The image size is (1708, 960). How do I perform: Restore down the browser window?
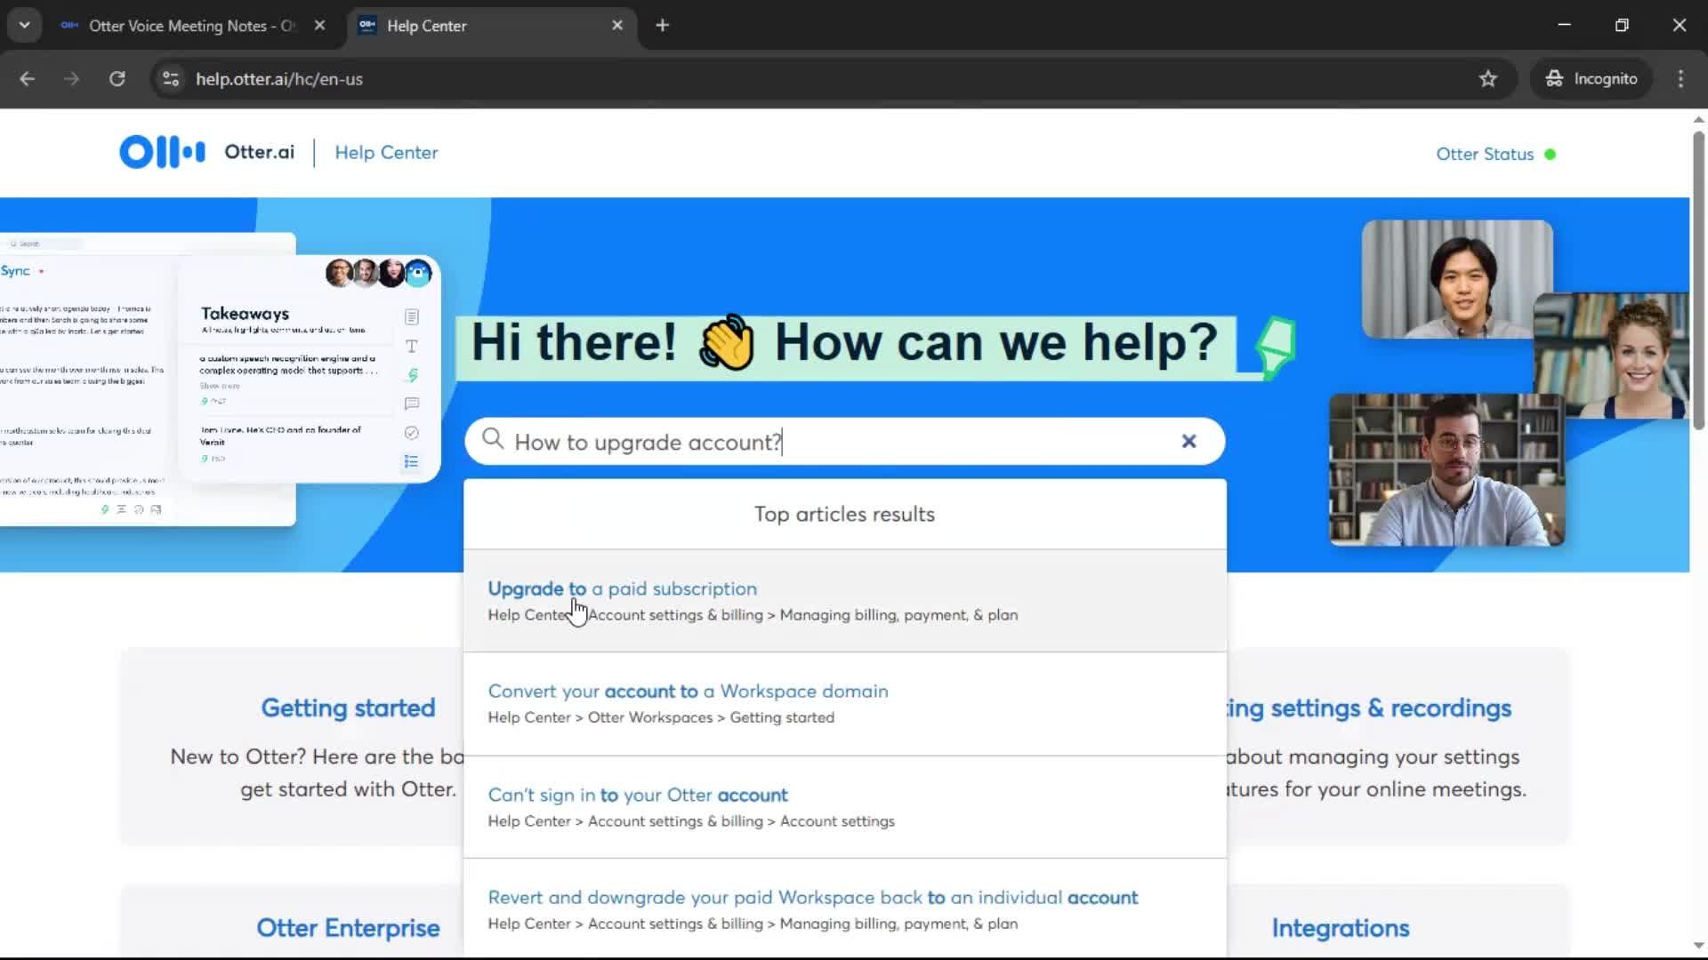pos(1622,25)
